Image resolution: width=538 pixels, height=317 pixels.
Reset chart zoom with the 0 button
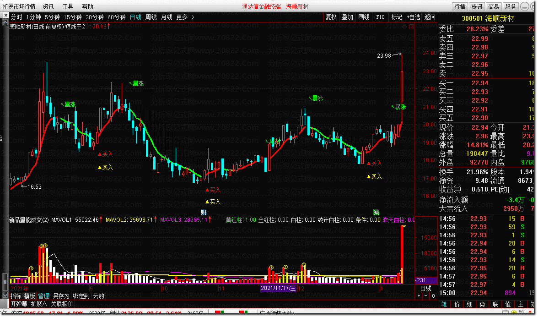point(433,296)
